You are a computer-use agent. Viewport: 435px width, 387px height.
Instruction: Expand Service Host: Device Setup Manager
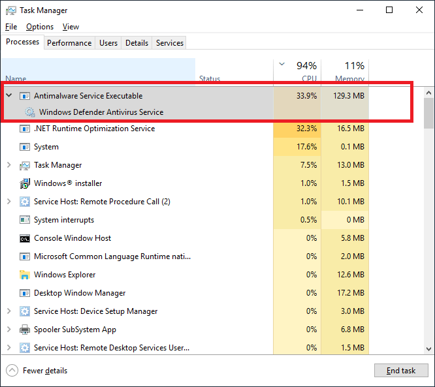pos(8,311)
